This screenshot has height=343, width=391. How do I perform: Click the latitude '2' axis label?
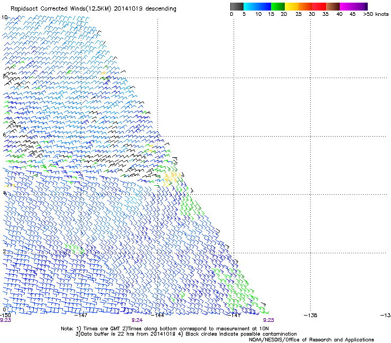point(4,251)
